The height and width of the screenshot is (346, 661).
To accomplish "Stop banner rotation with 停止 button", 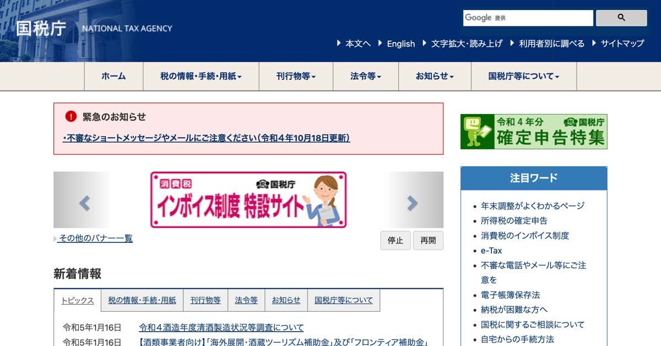I will (x=395, y=241).
